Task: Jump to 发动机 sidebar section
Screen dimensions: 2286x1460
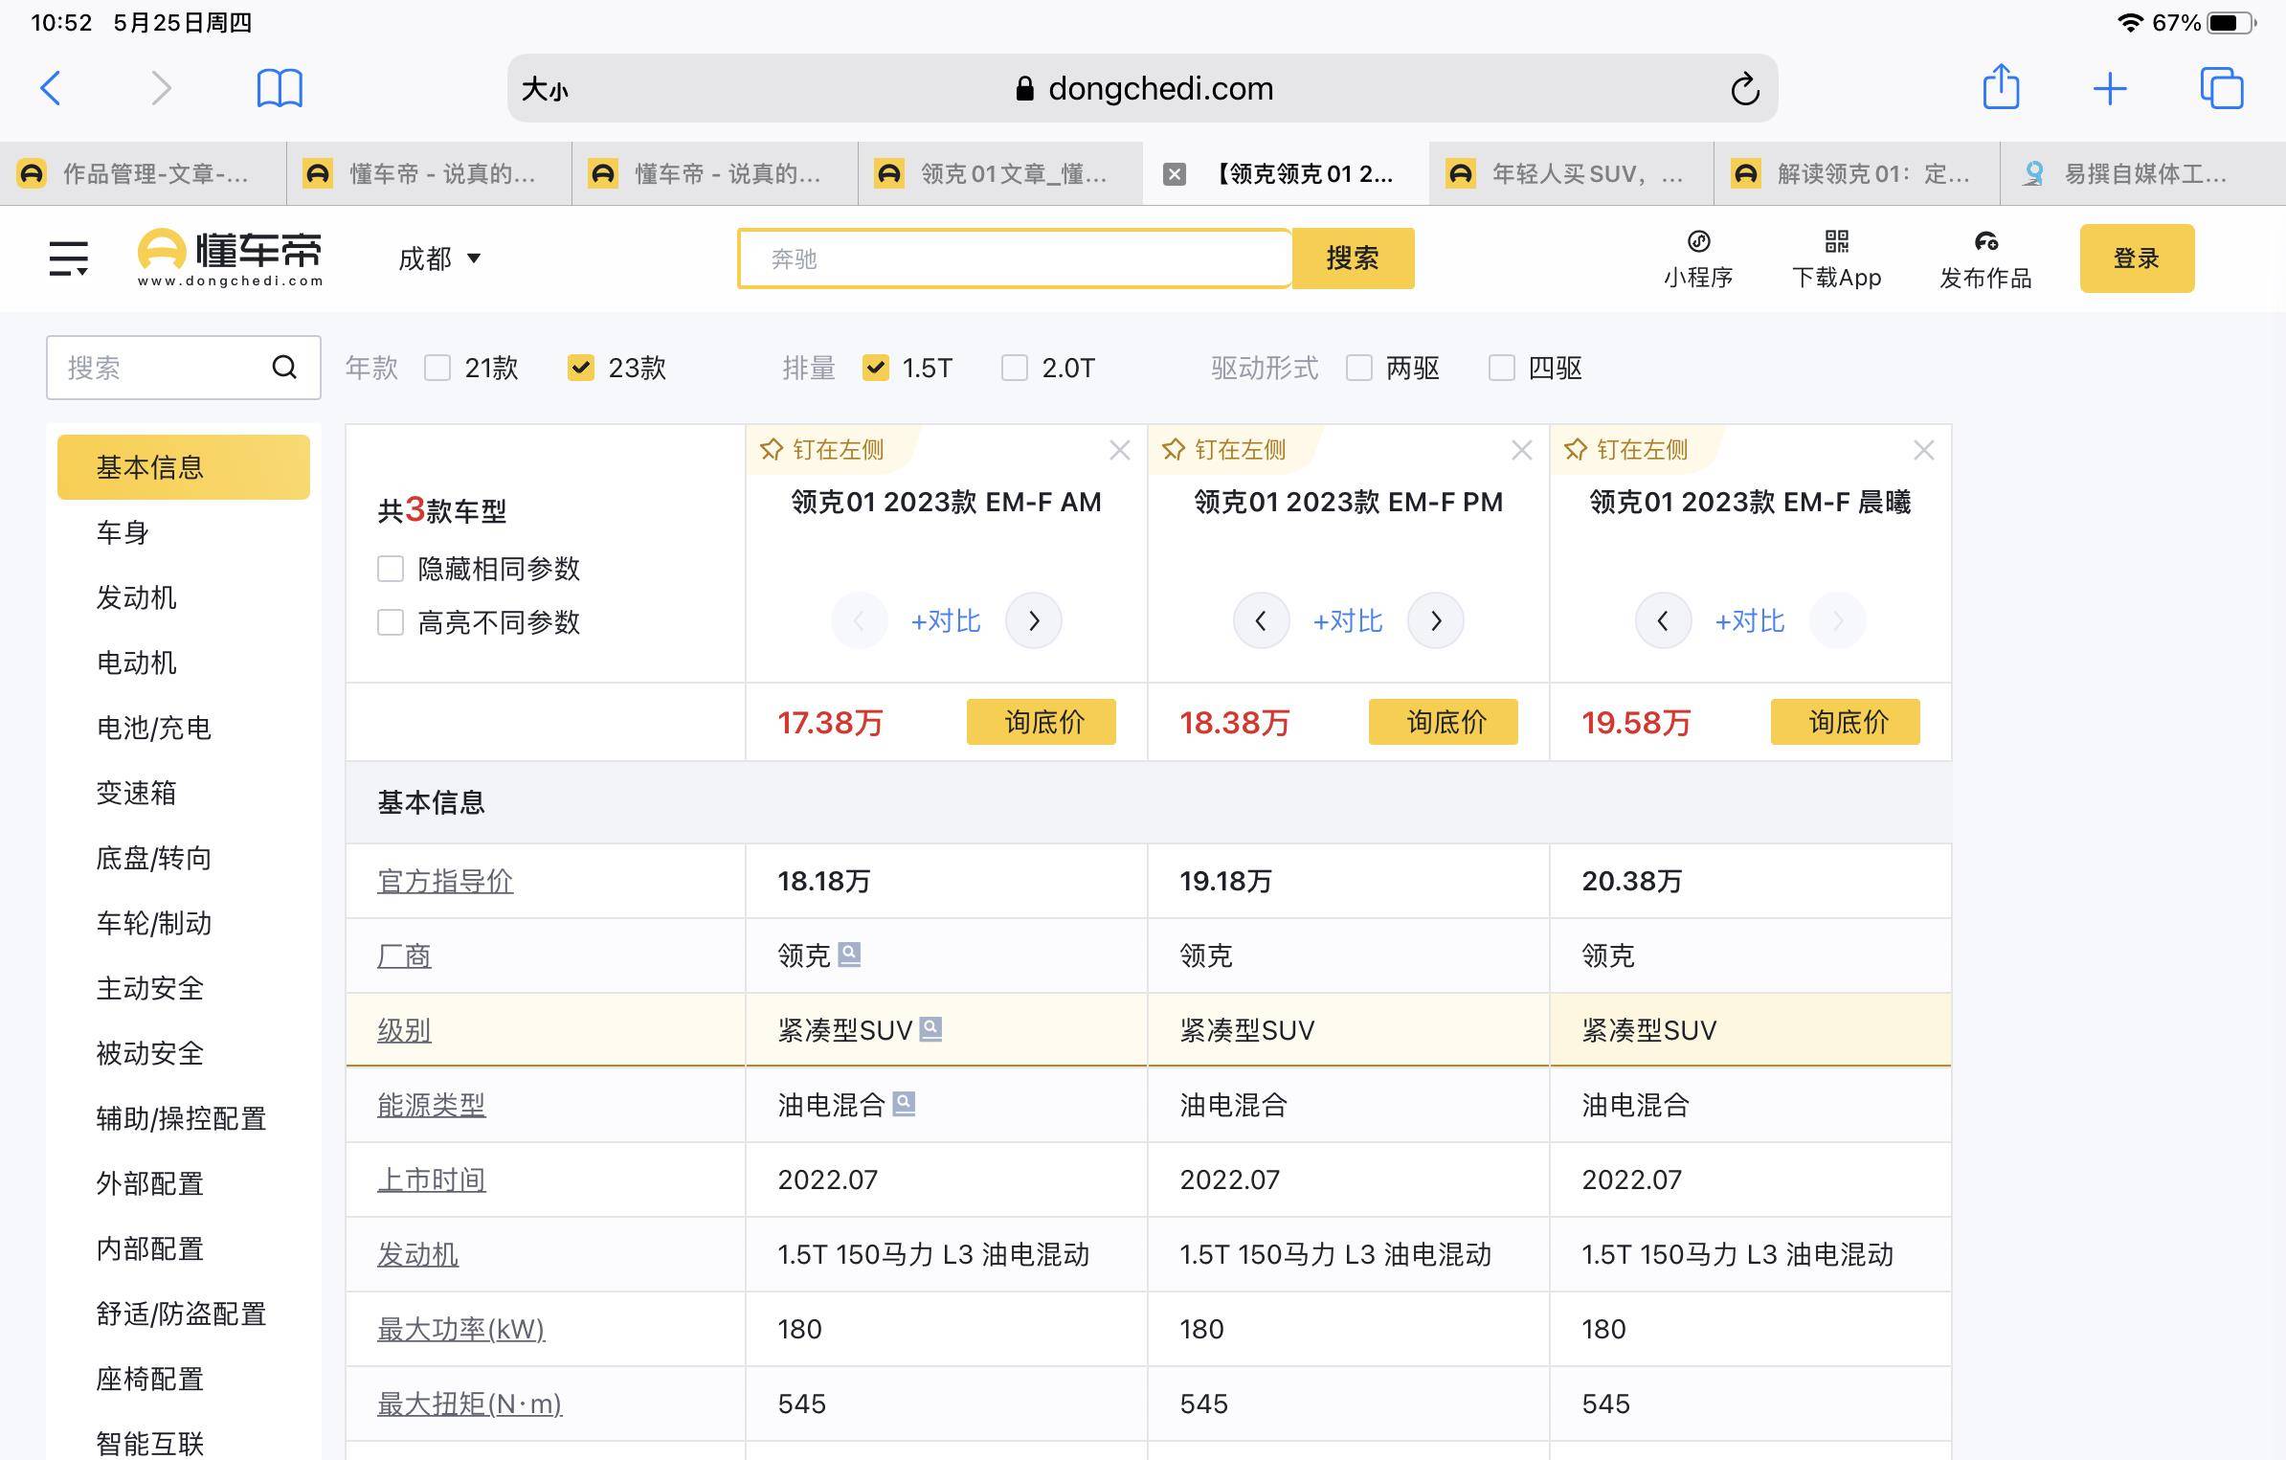Action: (136, 597)
